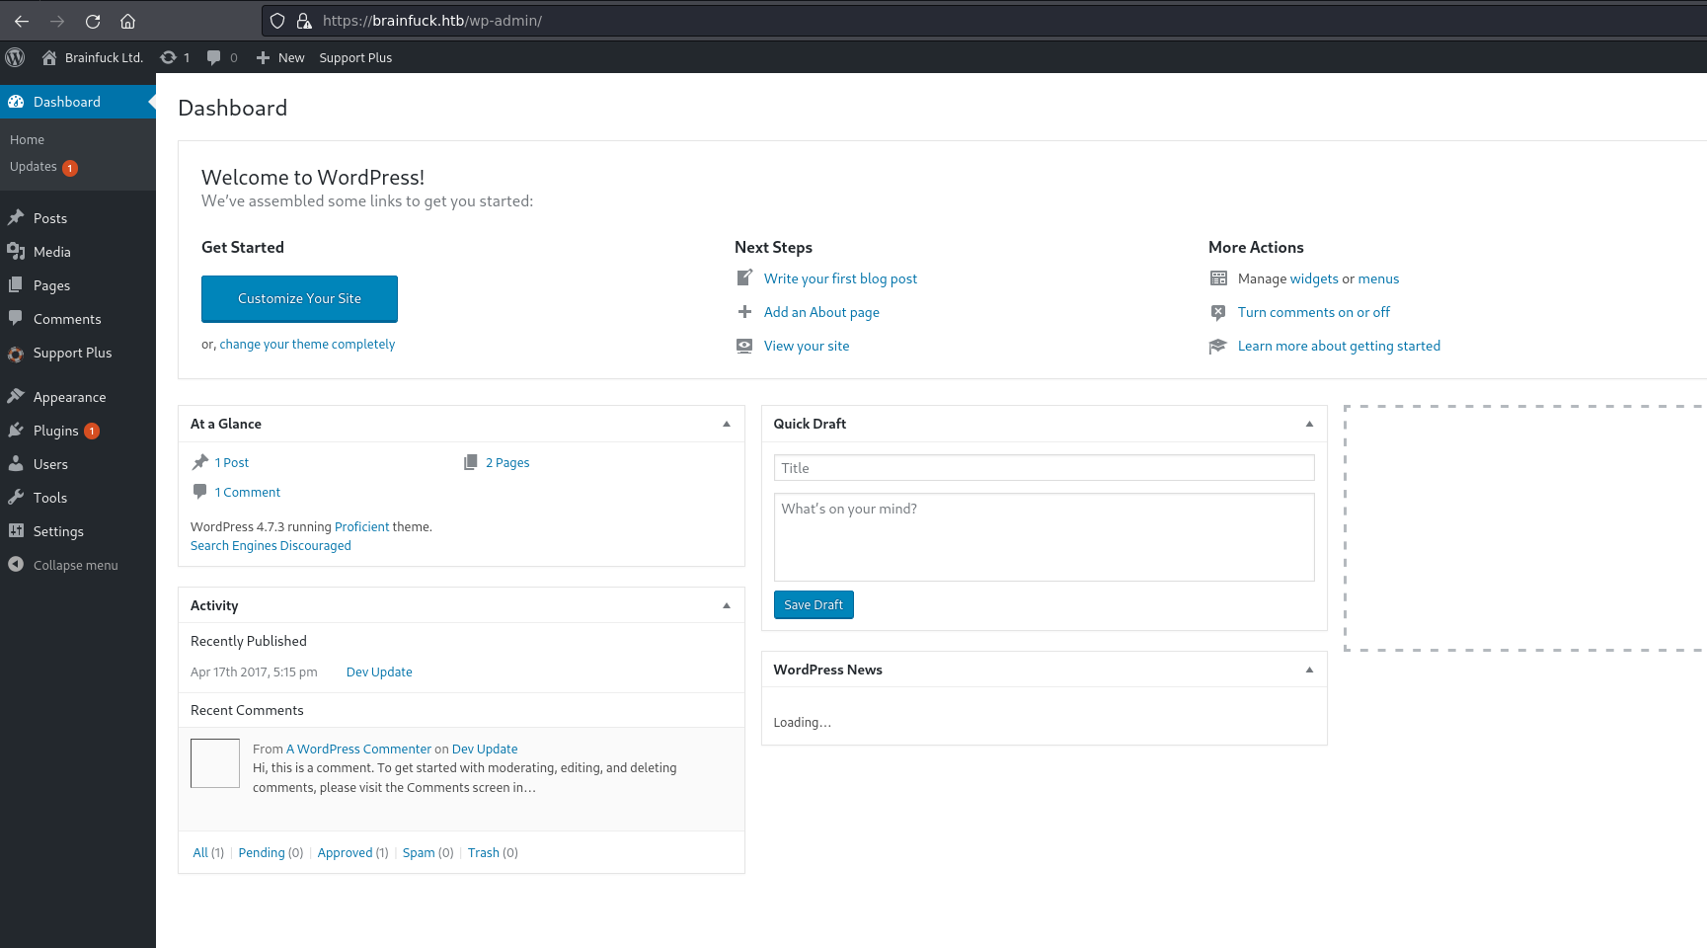Screen dimensions: 1707x948
Task: Open the 'A WordPress Commenter' author link
Action: pos(358,749)
